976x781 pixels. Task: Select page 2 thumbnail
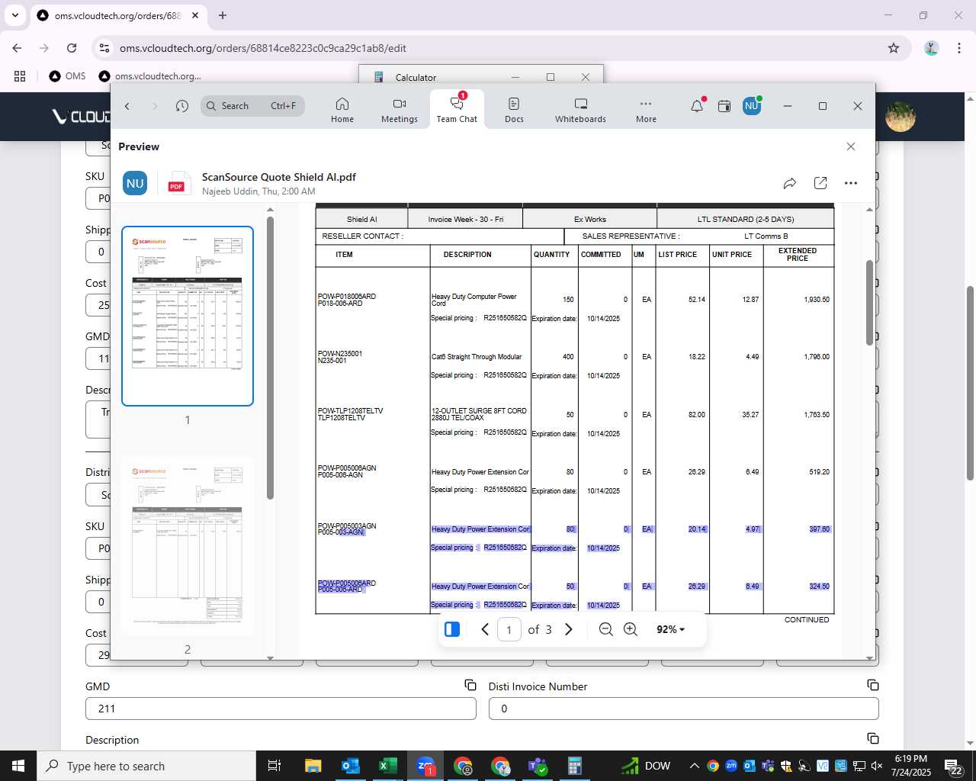pos(188,547)
